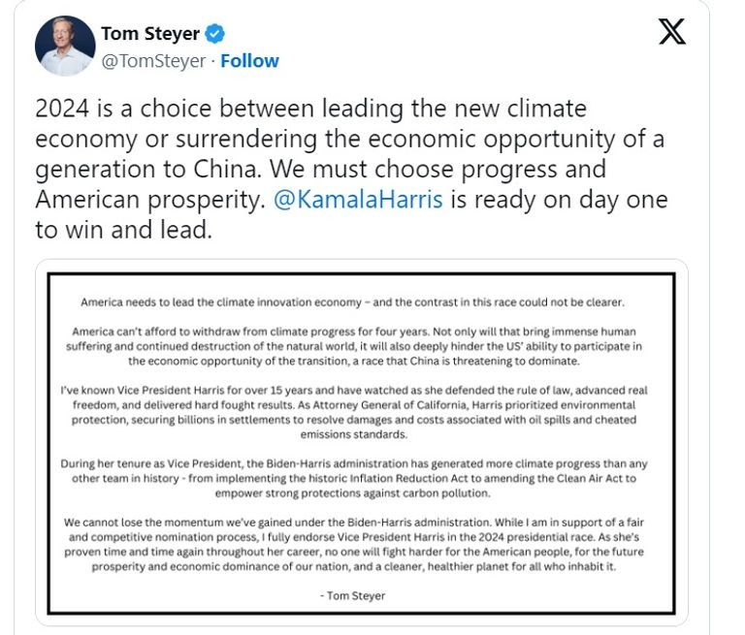Viewport: 745px width, 635px height.
Task: Click the paragraph starting "We cannot lose the momentum"
Action: (x=361, y=542)
